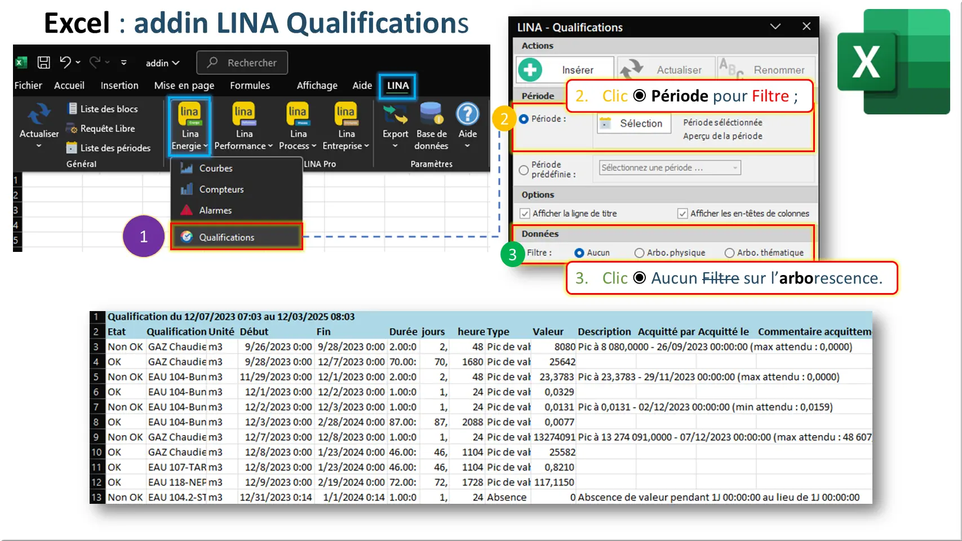The image size is (962, 541).
Task: Select cell Qualification du 12/07/2023 title
Action: click(231, 317)
